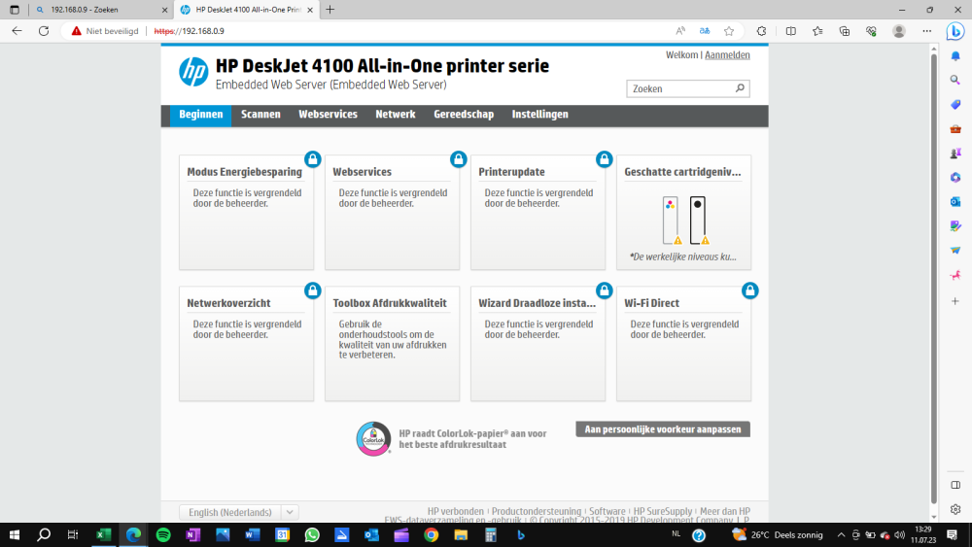
Task: Select the Scannen tab
Action: pos(260,115)
